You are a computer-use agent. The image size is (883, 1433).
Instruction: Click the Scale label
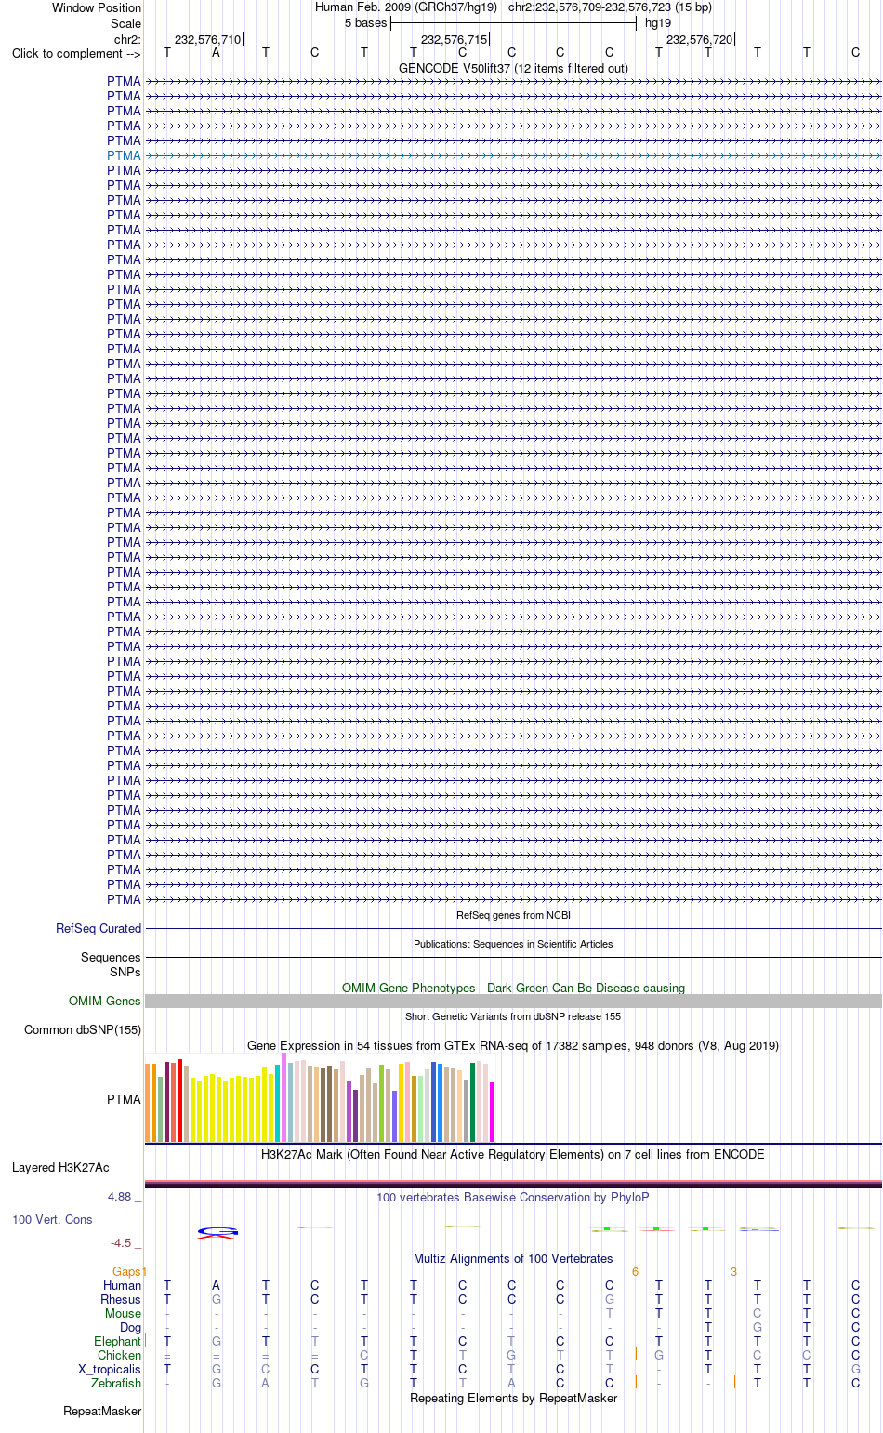tap(125, 23)
